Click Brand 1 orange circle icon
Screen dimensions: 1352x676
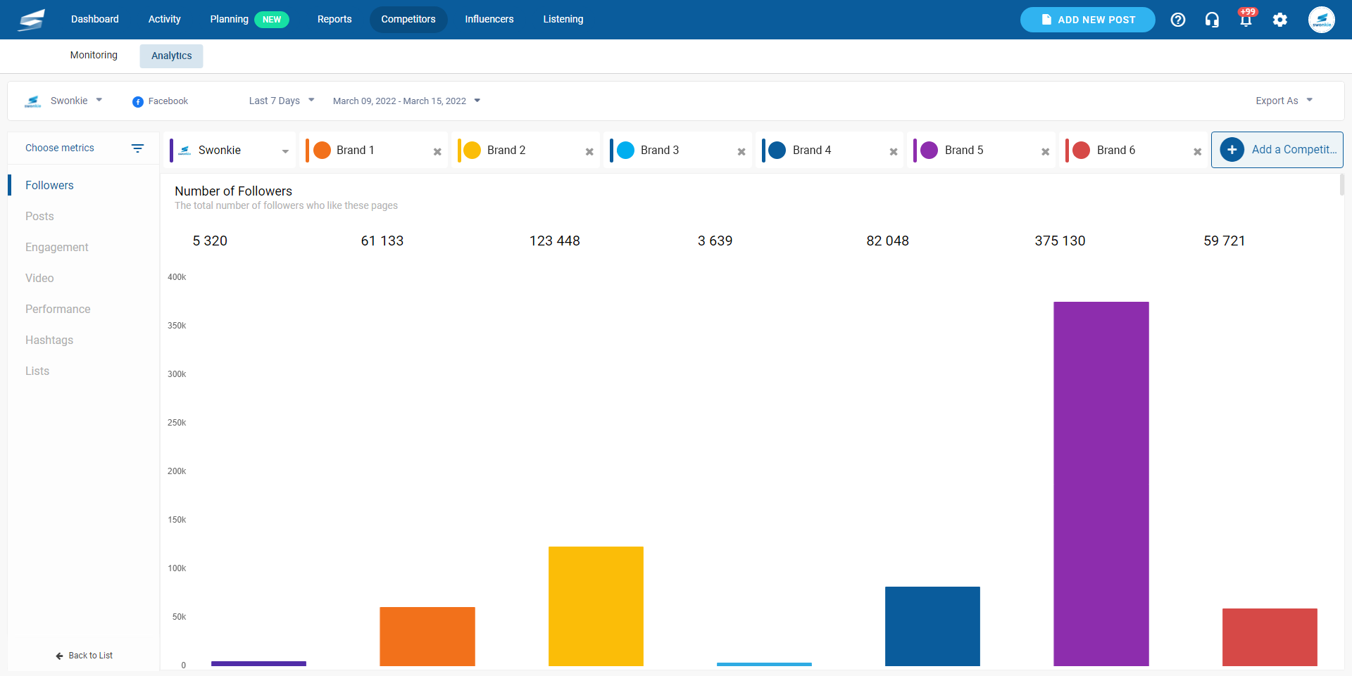tap(322, 151)
